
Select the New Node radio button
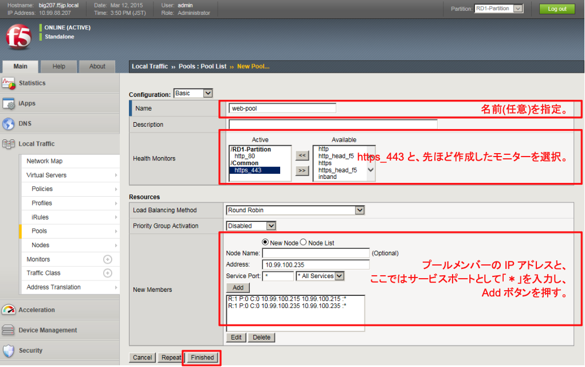tap(265, 243)
